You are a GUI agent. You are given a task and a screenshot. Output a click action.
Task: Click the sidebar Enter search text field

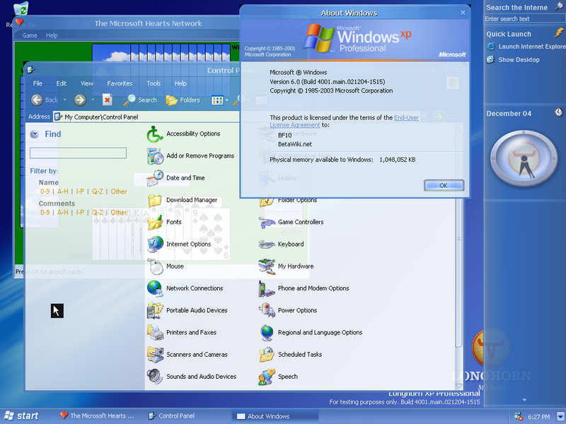pyautogui.click(x=524, y=19)
